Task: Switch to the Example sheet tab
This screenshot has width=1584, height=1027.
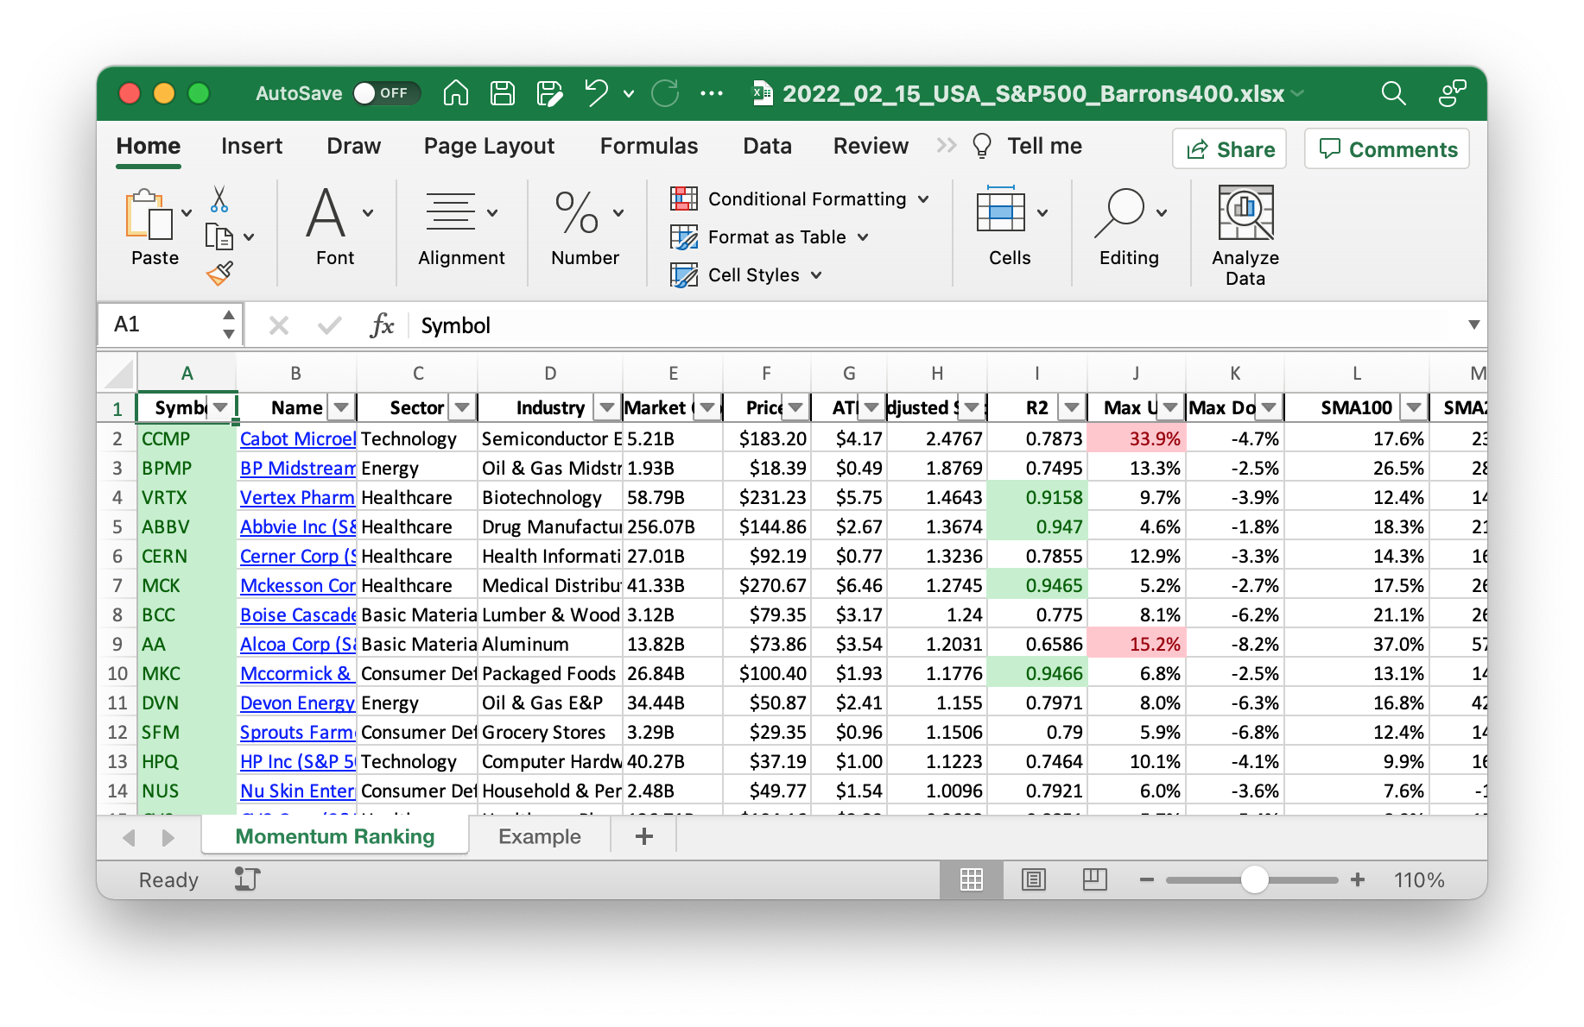Action: click(x=539, y=836)
